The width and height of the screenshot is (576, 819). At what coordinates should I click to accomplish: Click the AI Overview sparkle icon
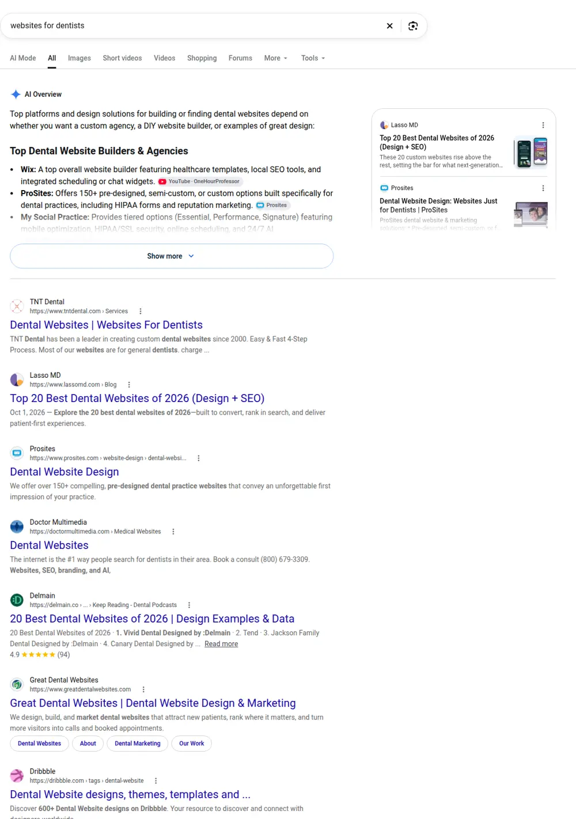tap(16, 94)
